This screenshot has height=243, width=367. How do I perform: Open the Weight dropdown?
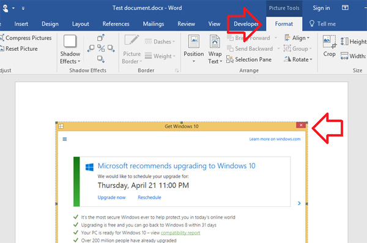[x=160, y=56]
